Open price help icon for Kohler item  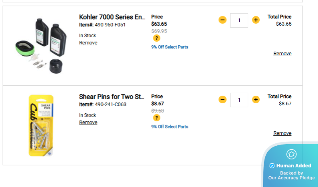tap(157, 38)
